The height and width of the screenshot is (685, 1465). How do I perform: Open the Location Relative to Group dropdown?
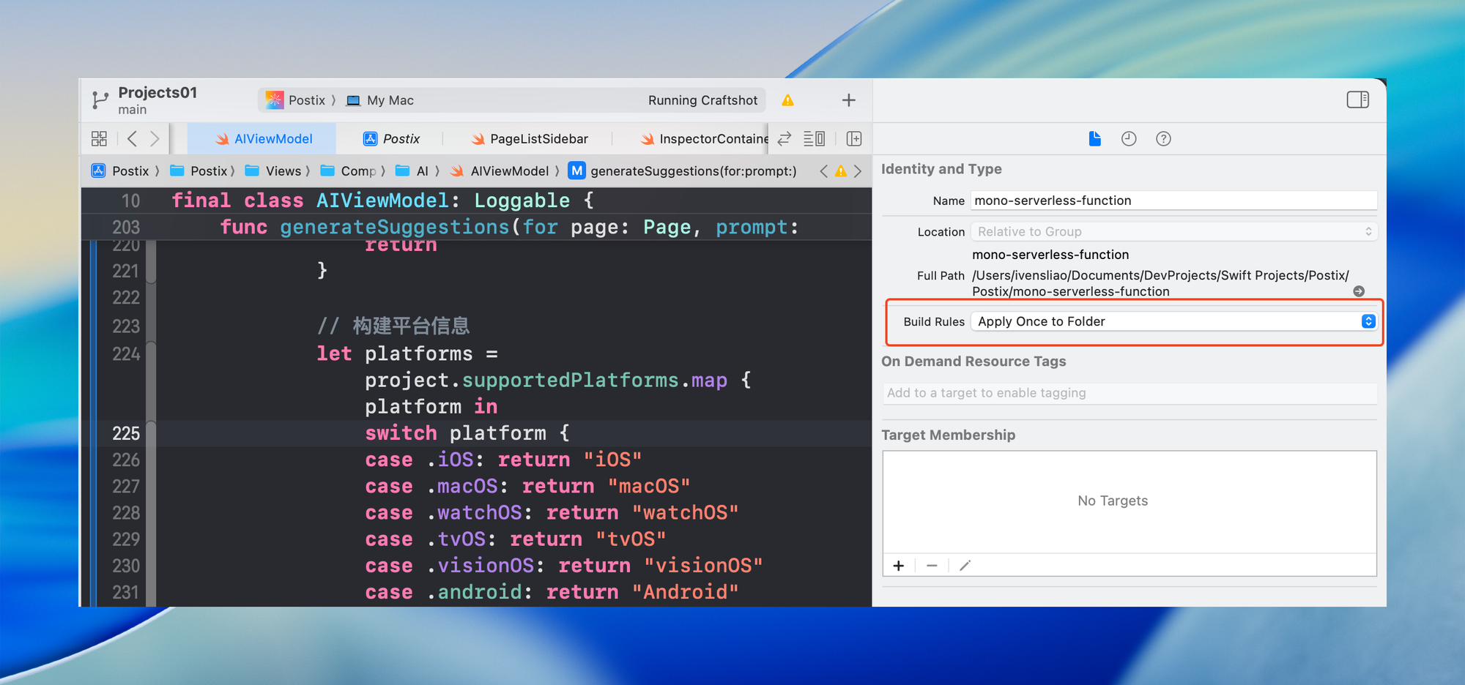(1173, 231)
